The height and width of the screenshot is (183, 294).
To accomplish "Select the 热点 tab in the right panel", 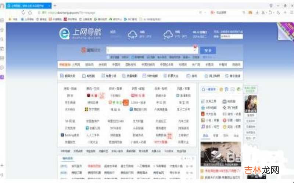I will tap(205, 135).
